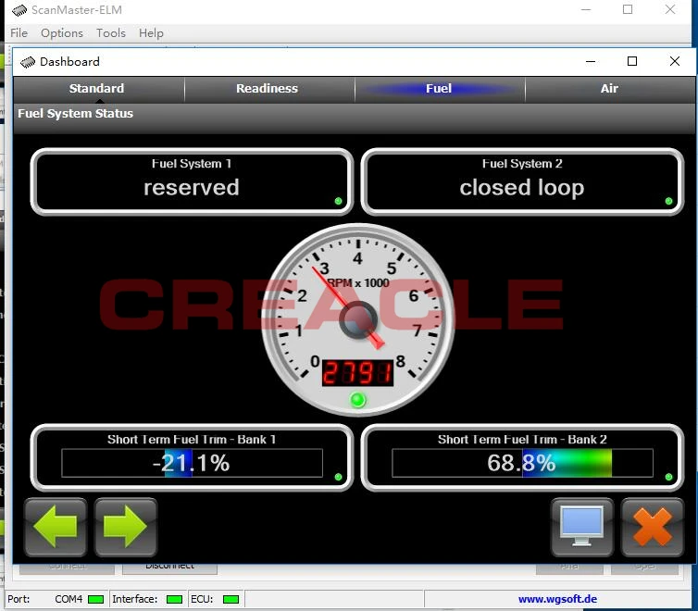Viewport: 698px width, 611px height.
Task: Click the ScanMaster-ELM chip icon in title bar
Action: (x=19, y=10)
